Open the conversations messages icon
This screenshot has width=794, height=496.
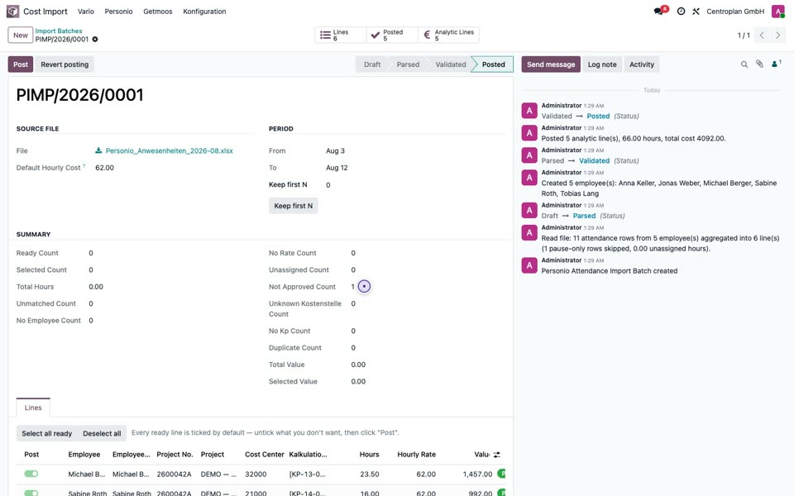tap(659, 11)
